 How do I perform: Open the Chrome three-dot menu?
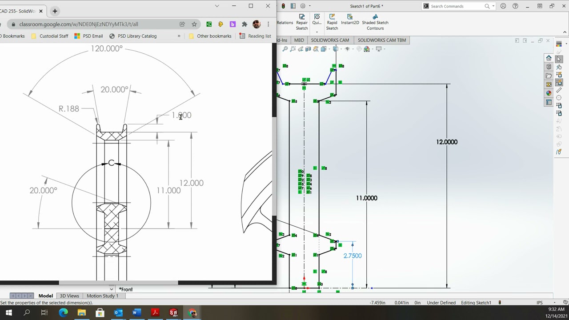click(268, 24)
